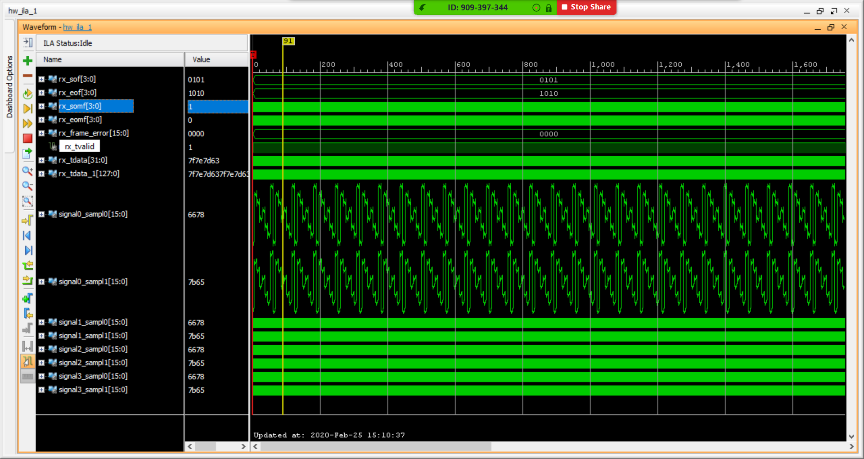Screen dimensions: 864x459
Task: Toggle the floating ruler button
Action: [27, 377]
